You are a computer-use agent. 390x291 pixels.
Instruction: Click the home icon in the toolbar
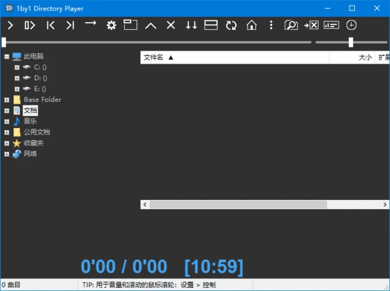pyautogui.click(x=251, y=25)
